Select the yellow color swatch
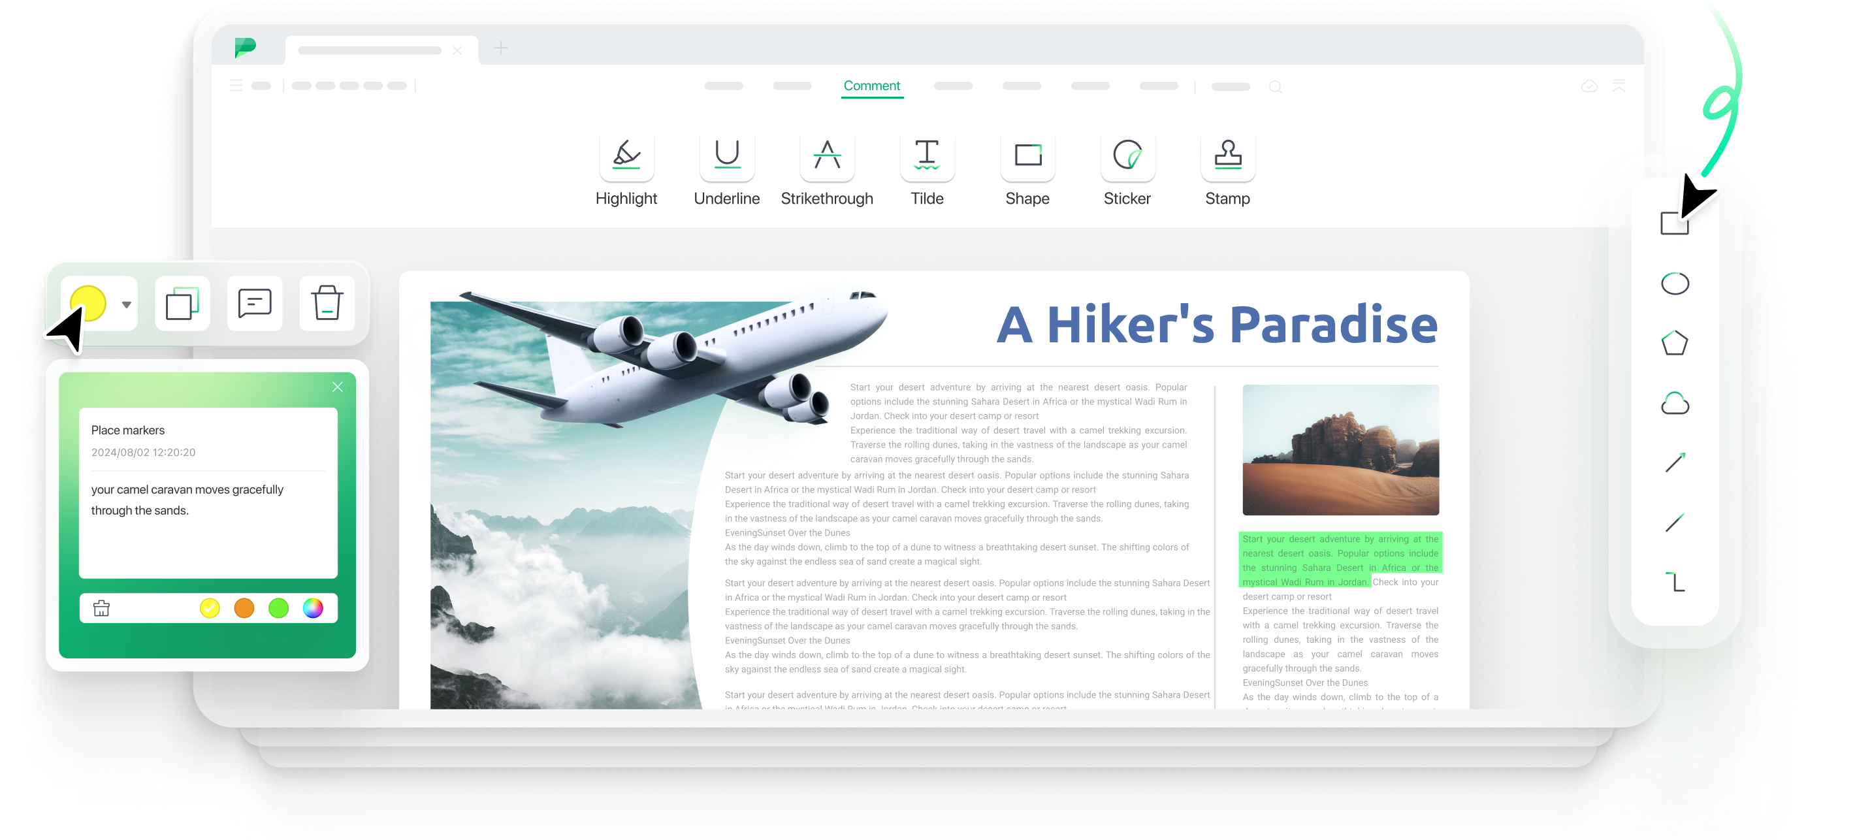 click(208, 608)
